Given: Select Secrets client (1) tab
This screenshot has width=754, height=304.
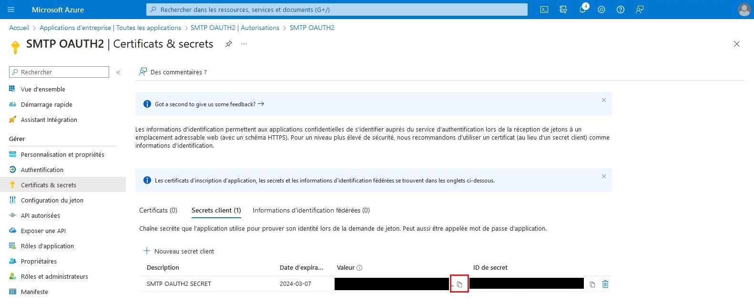Looking at the screenshot, I should pyautogui.click(x=216, y=210).
